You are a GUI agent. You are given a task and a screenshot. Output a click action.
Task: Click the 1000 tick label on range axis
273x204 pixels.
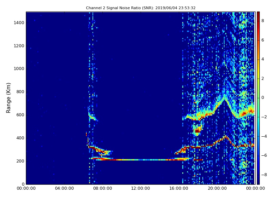click(19, 69)
